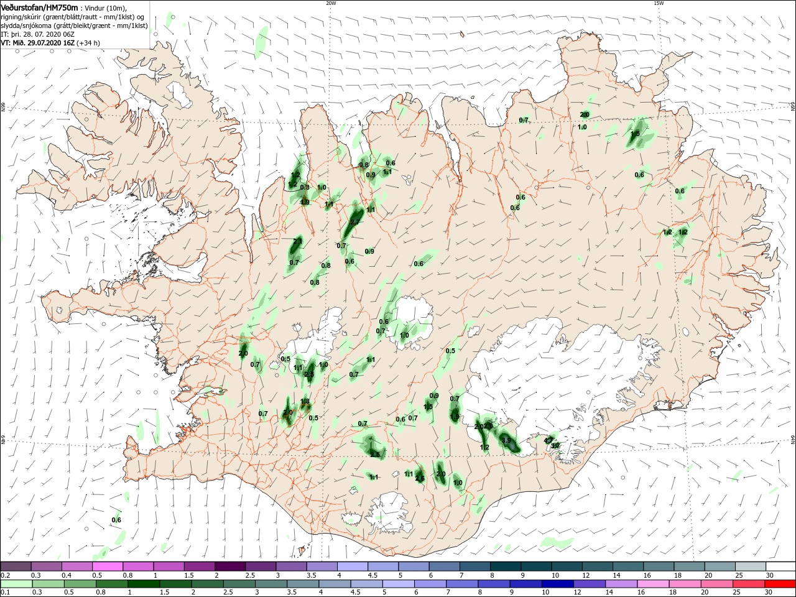Click the top legend swatch between 0.3 and 0.4
796x597 pixels.
point(46,567)
